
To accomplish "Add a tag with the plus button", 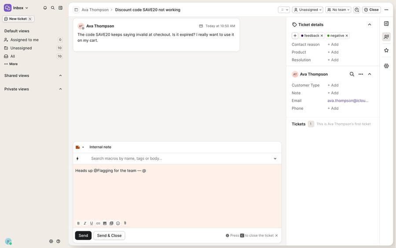I will (x=295, y=36).
